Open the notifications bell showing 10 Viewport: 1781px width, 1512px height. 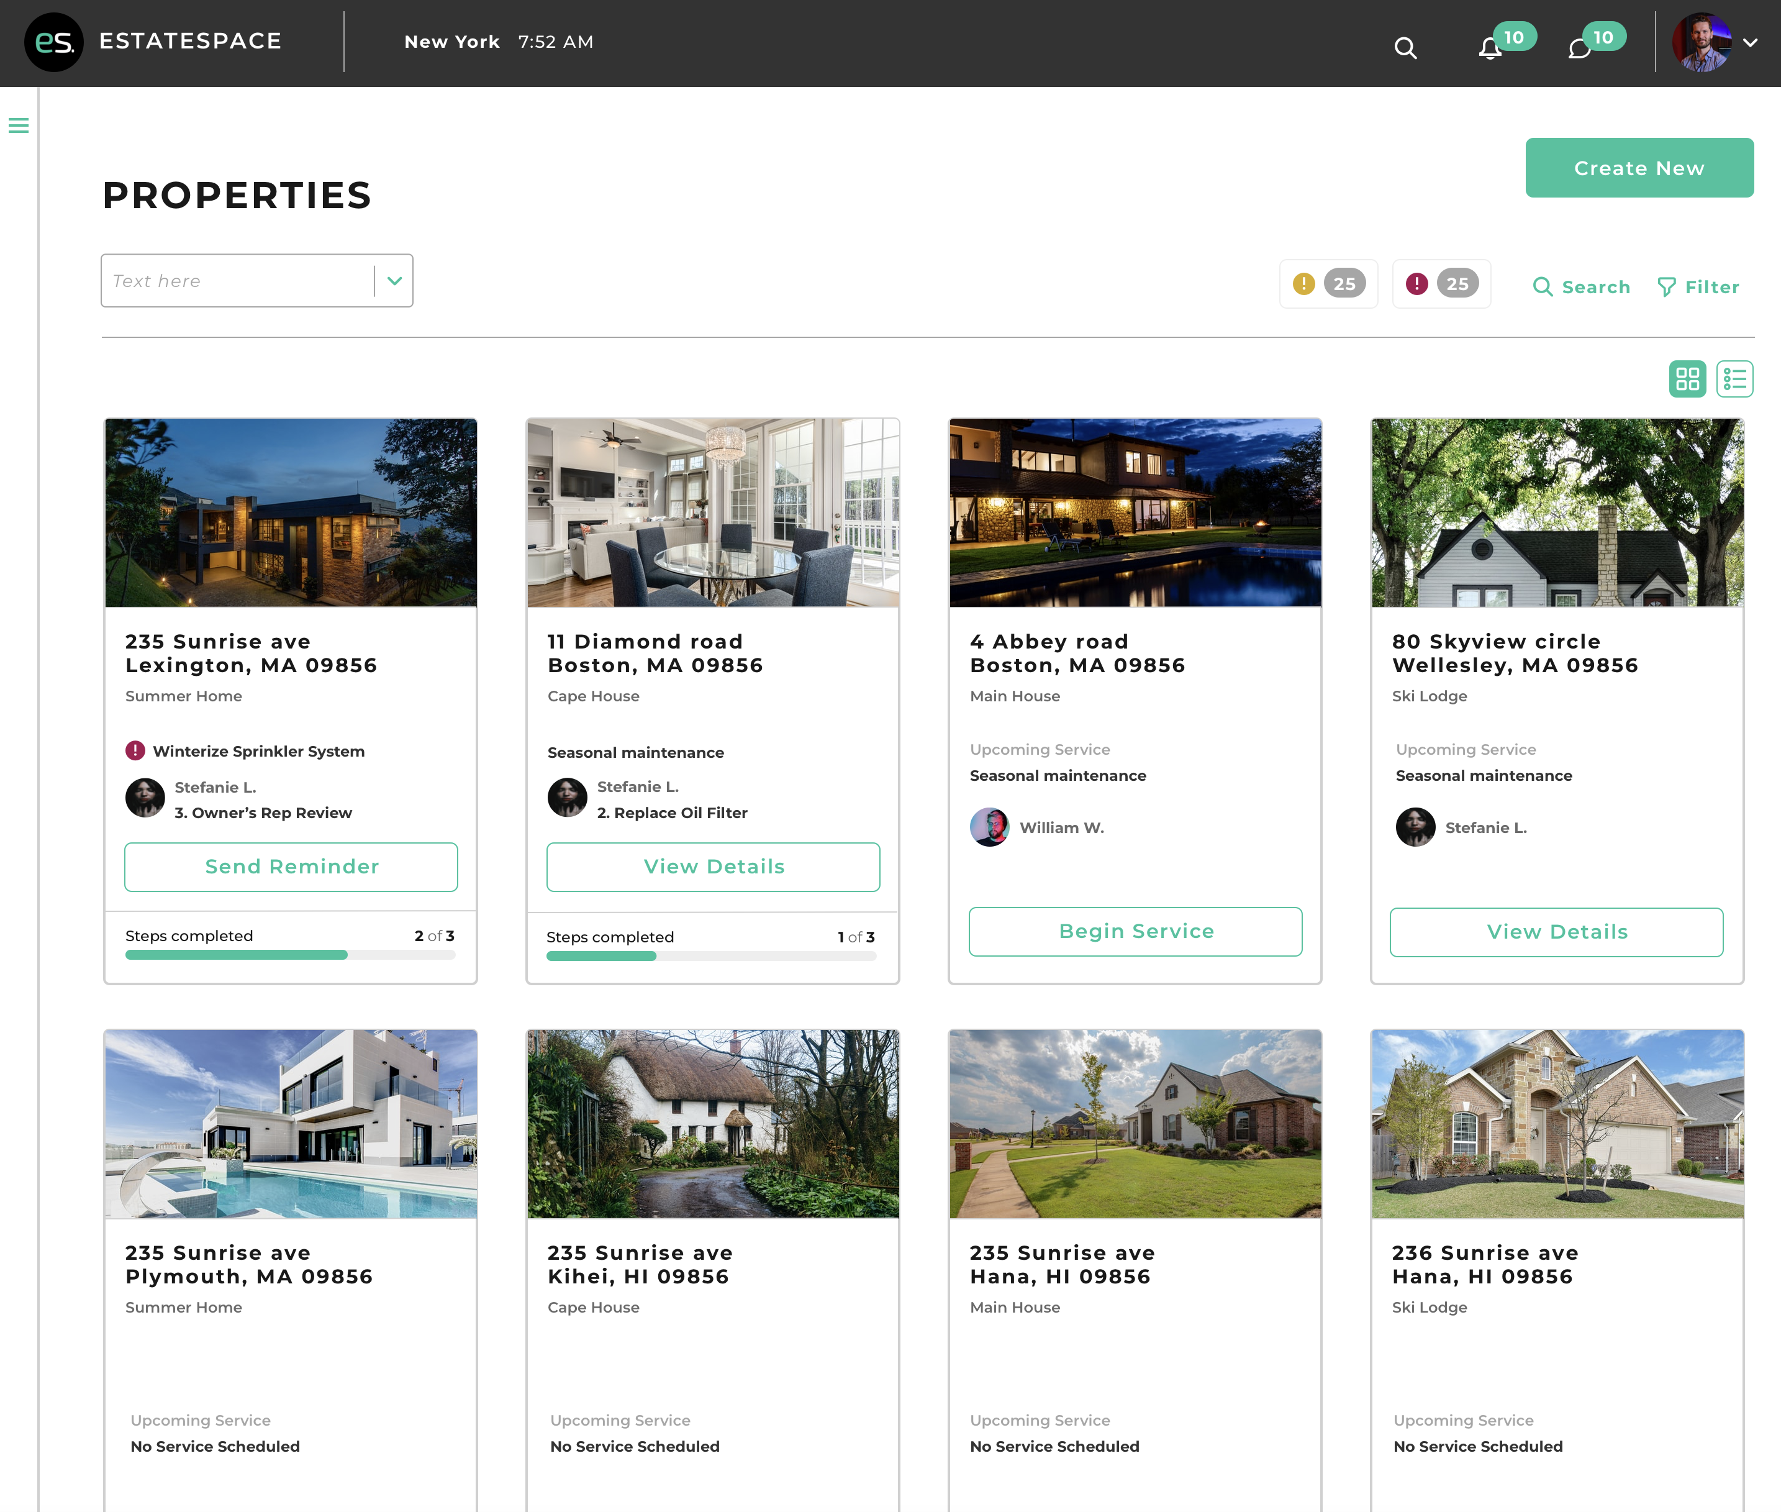click(x=1490, y=49)
